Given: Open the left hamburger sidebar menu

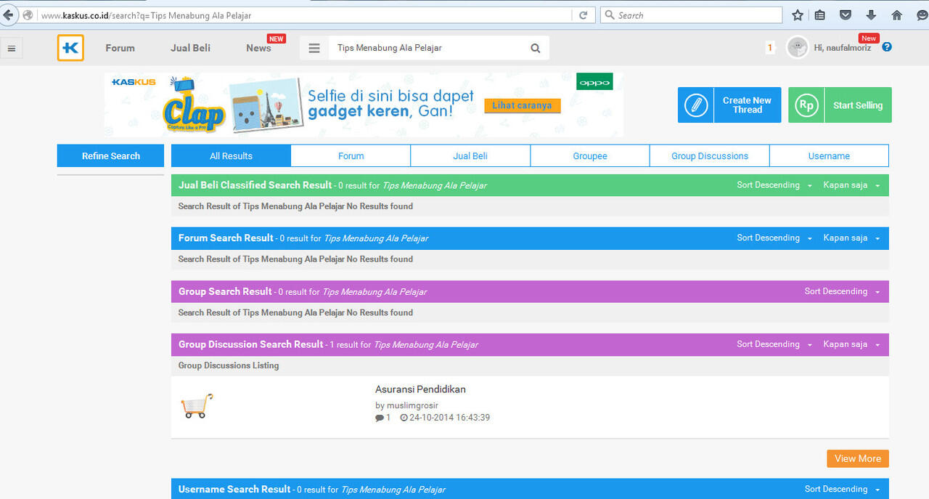Looking at the screenshot, I should [x=12, y=49].
